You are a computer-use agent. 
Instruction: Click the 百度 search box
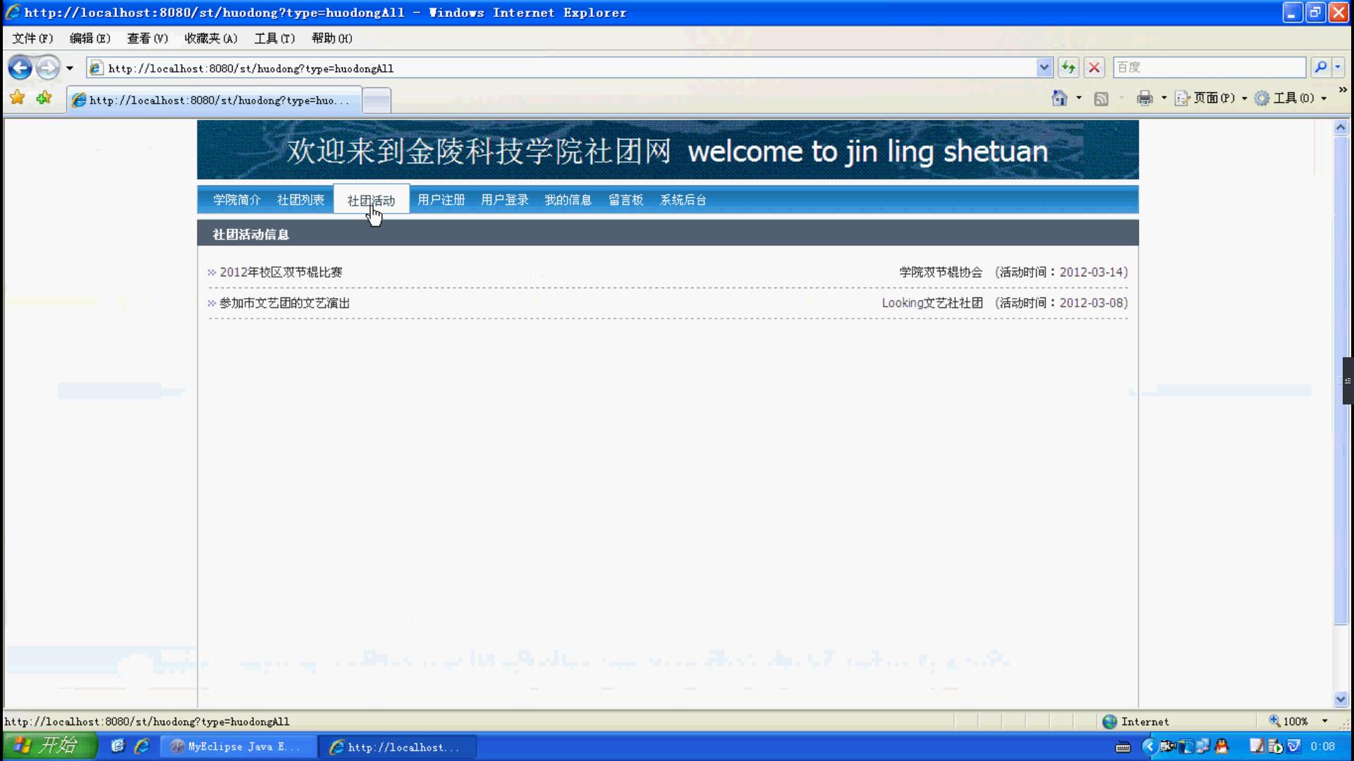coord(1209,67)
